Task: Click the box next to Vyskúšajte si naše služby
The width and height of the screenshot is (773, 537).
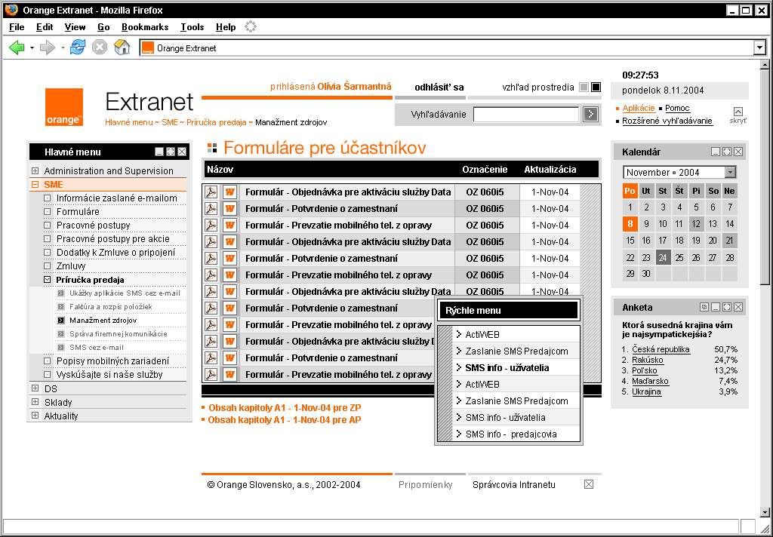Action: (48, 374)
